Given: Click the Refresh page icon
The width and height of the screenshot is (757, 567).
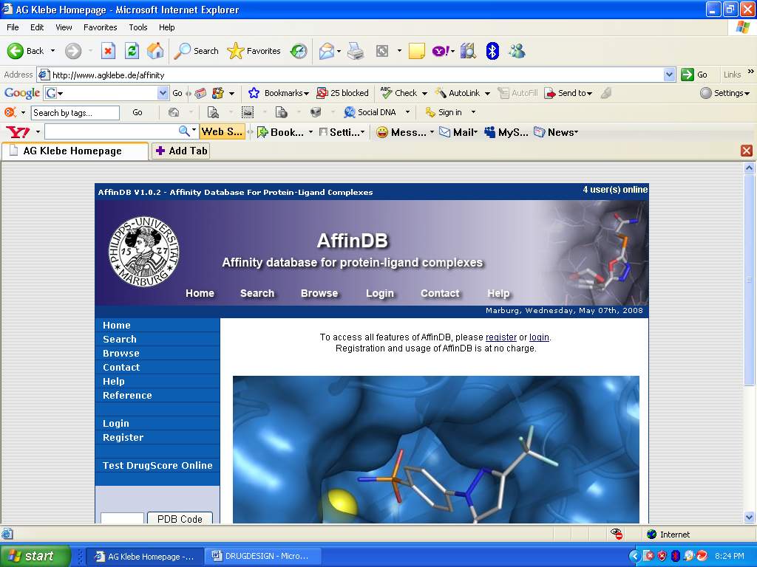Looking at the screenshot, I should 132,51.
